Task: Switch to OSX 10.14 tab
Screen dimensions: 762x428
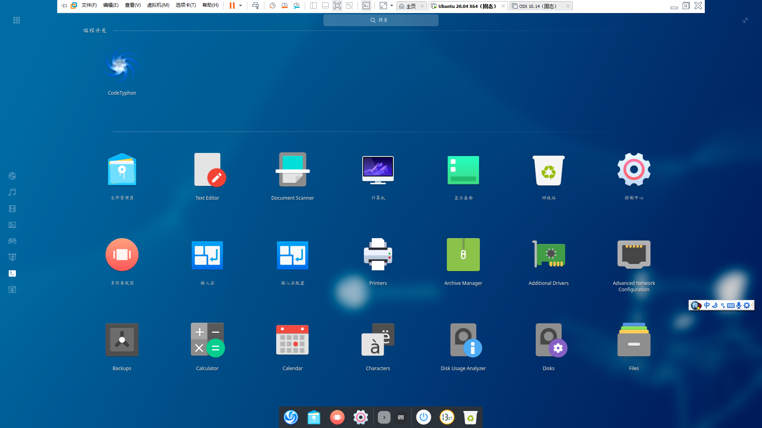Action: point(537,6)
